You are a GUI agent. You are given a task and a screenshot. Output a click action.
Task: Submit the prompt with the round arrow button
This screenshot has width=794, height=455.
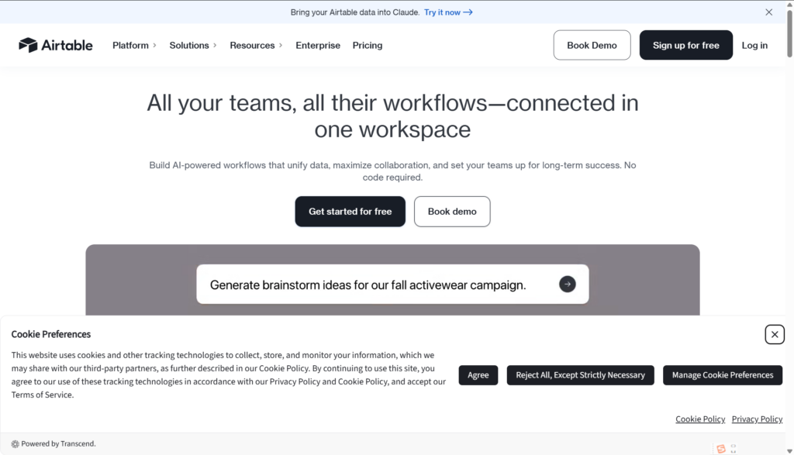coord(567,284)
